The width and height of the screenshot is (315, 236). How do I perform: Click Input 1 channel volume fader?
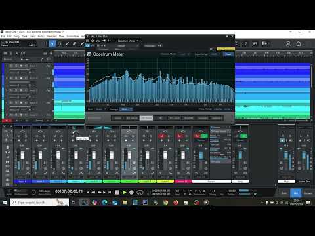[22, 155]
